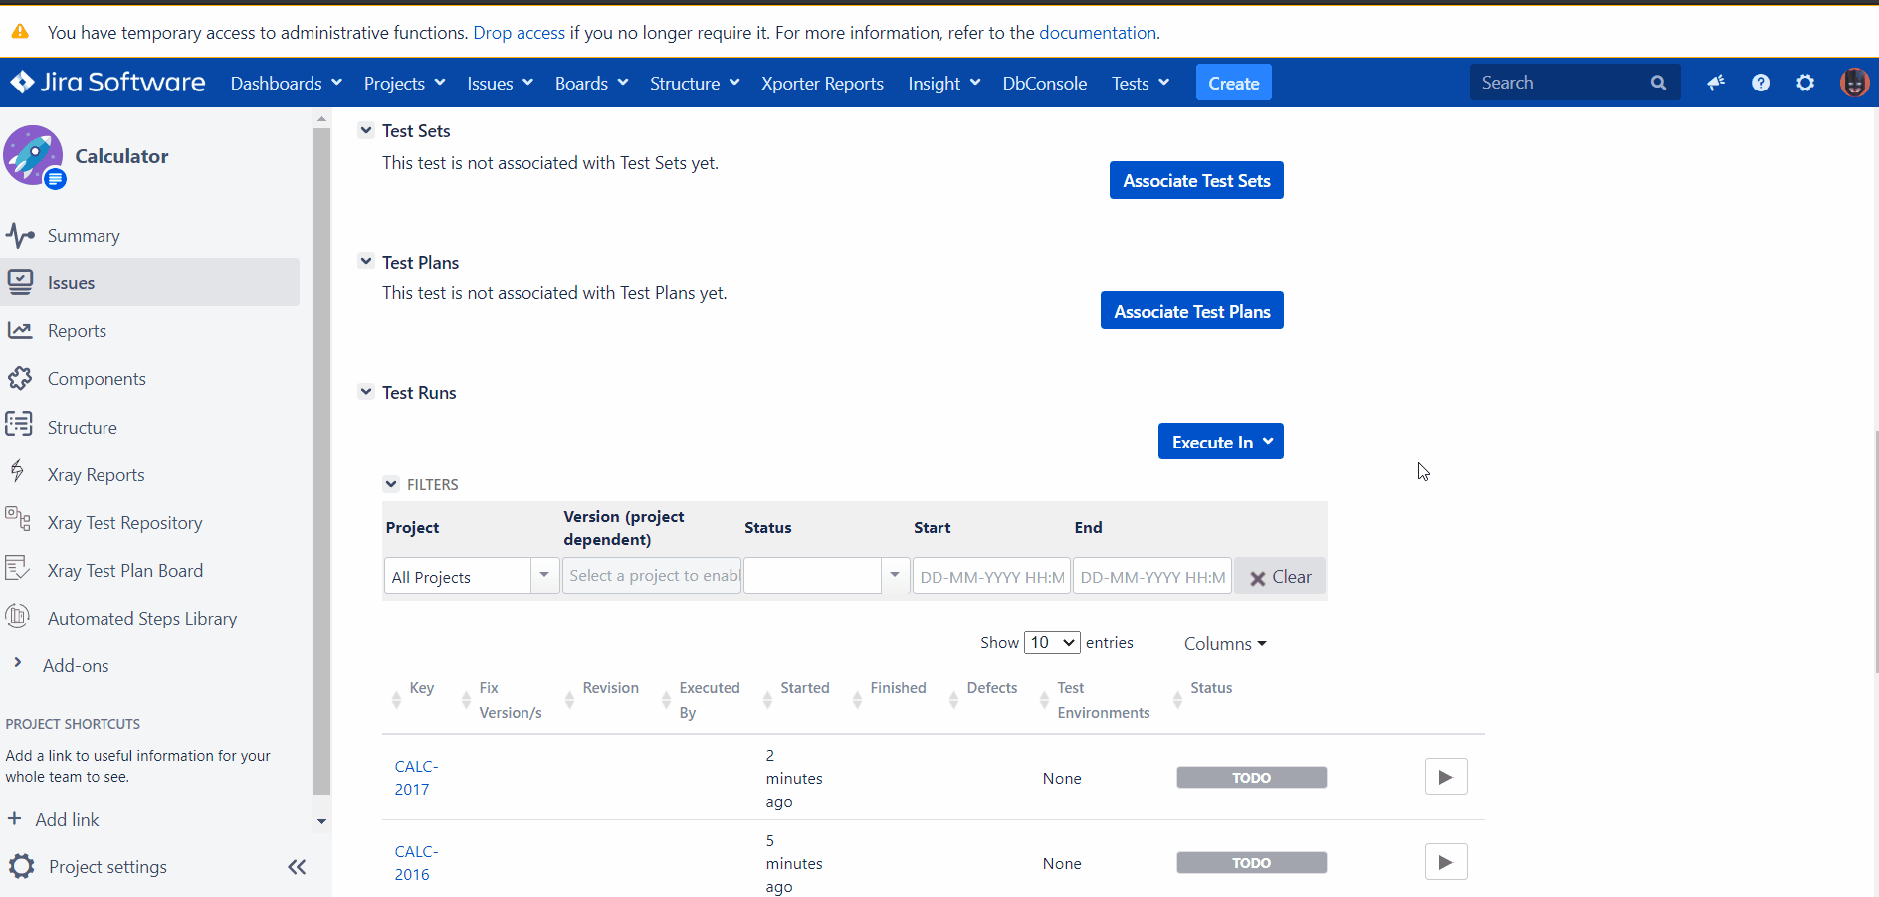Collapse the FILTERS panel
Screen dimensions: 1879x897
391,484
